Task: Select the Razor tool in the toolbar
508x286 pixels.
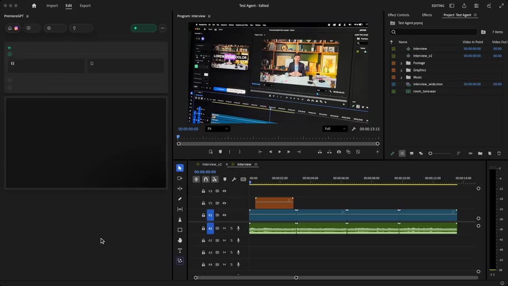Action: coord(180,199)
